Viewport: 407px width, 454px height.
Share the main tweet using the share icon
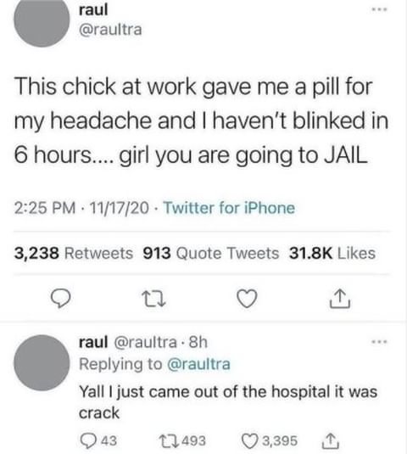click(x=340, y=299)
